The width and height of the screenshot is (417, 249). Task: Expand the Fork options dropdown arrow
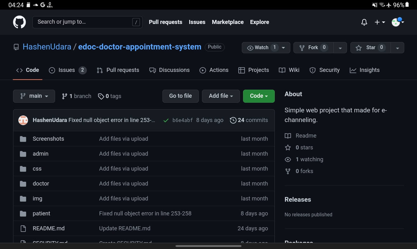340,48
